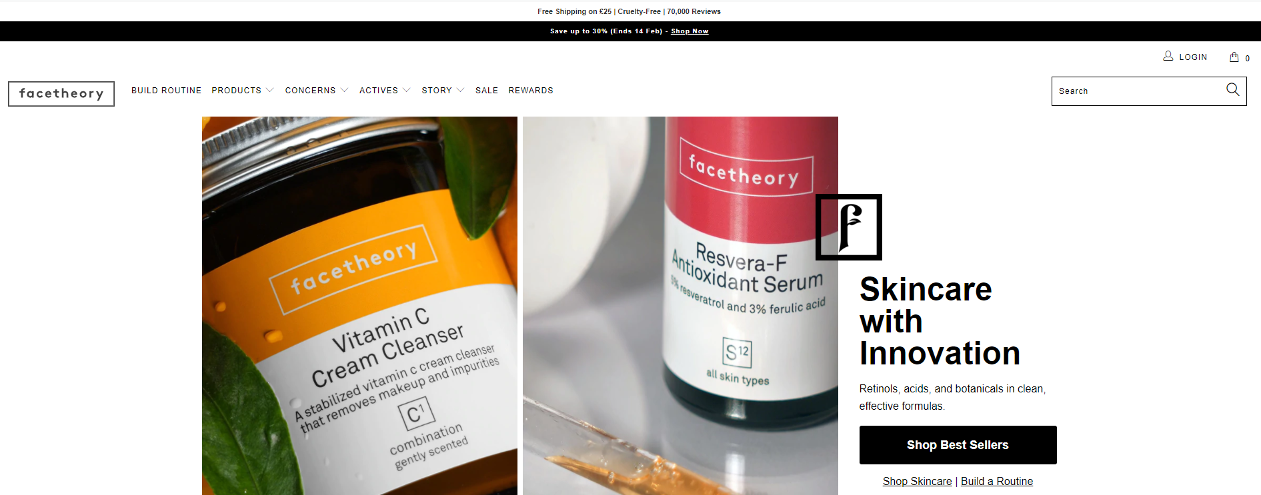Image resolution: width=1261 pixels, height=495 pixels.
Task: Follow the Build a Routine link
Action: 997,481
